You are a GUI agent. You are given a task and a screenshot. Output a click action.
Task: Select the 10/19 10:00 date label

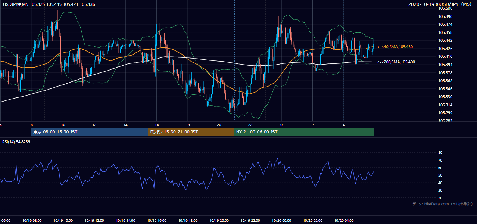(63, 221)
